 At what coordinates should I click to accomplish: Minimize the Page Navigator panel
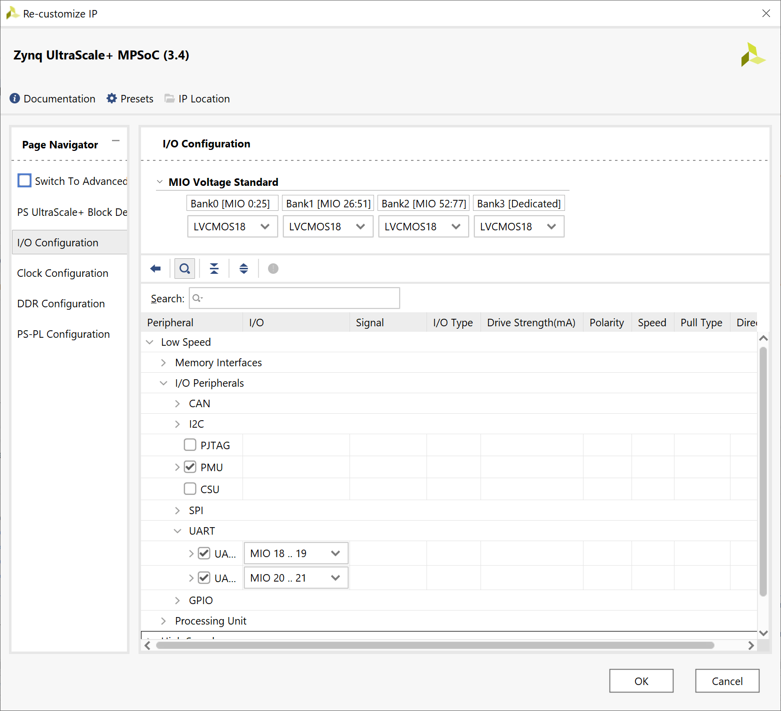116,141
